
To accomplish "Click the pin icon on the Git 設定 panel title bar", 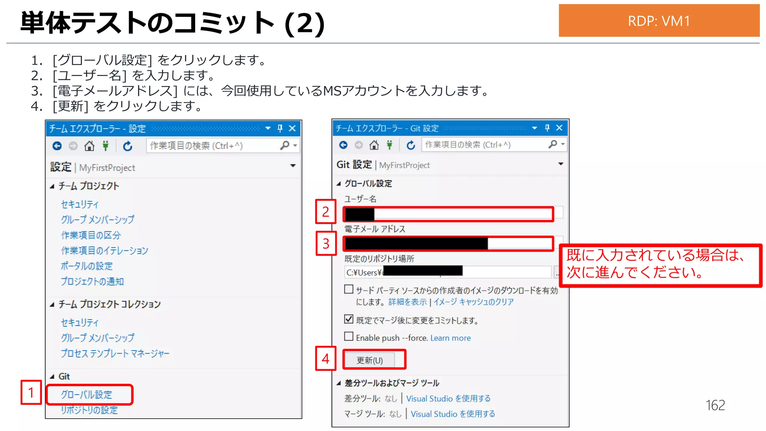I will click(x=547, y=128).
